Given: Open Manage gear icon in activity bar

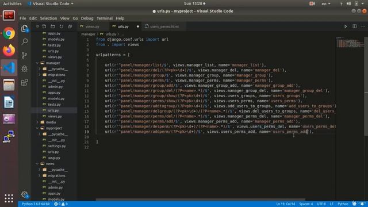Looking at the screenshot, I should 24,194.
